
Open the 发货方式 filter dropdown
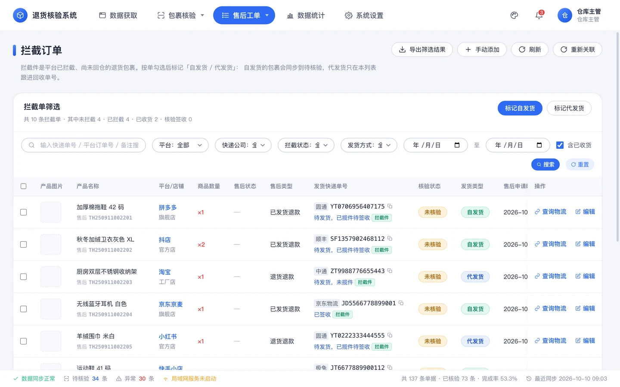[369, 145]
